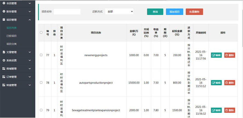Viewport: 243px width, 118px height.
Task: Click the 金额(万元) column header
Action: click(x=134, y=33)
